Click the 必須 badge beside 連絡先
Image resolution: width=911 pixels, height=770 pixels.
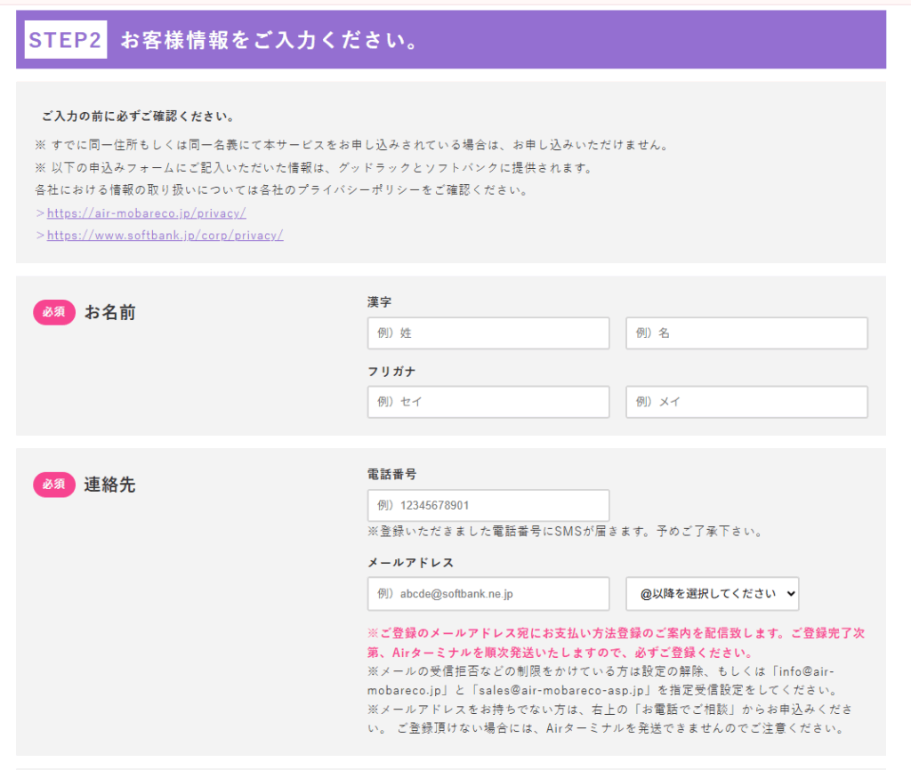pyautogui.click(x=54, y=485)
